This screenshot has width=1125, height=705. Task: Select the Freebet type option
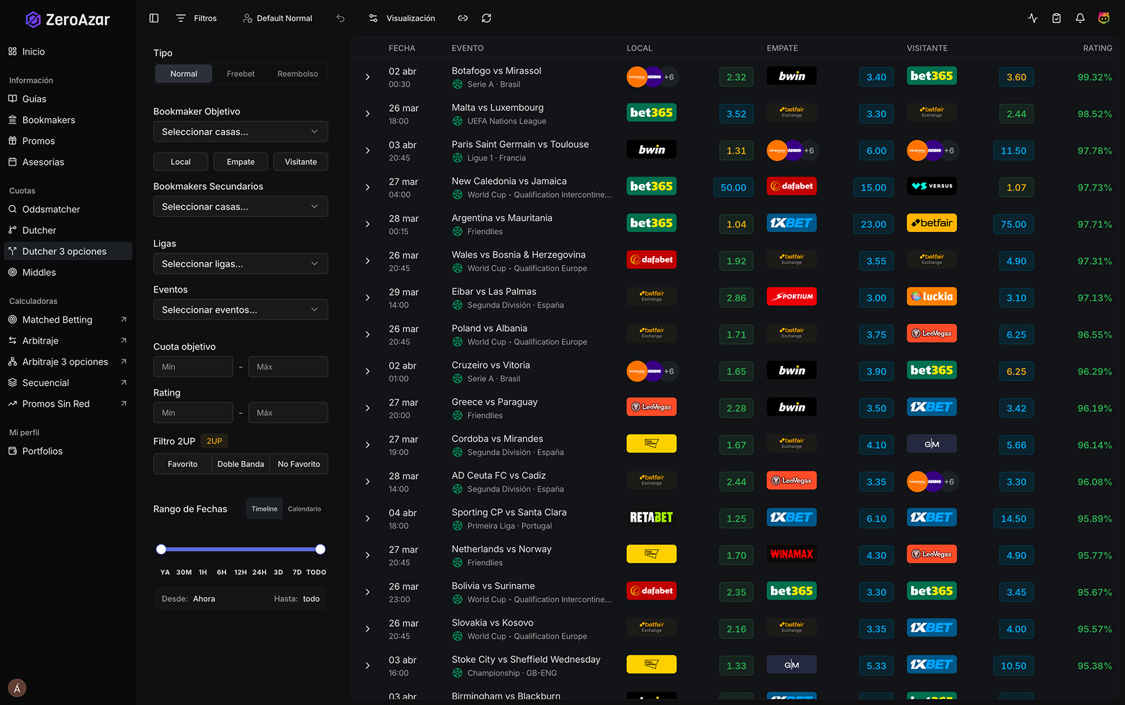(x=240, y=74)
